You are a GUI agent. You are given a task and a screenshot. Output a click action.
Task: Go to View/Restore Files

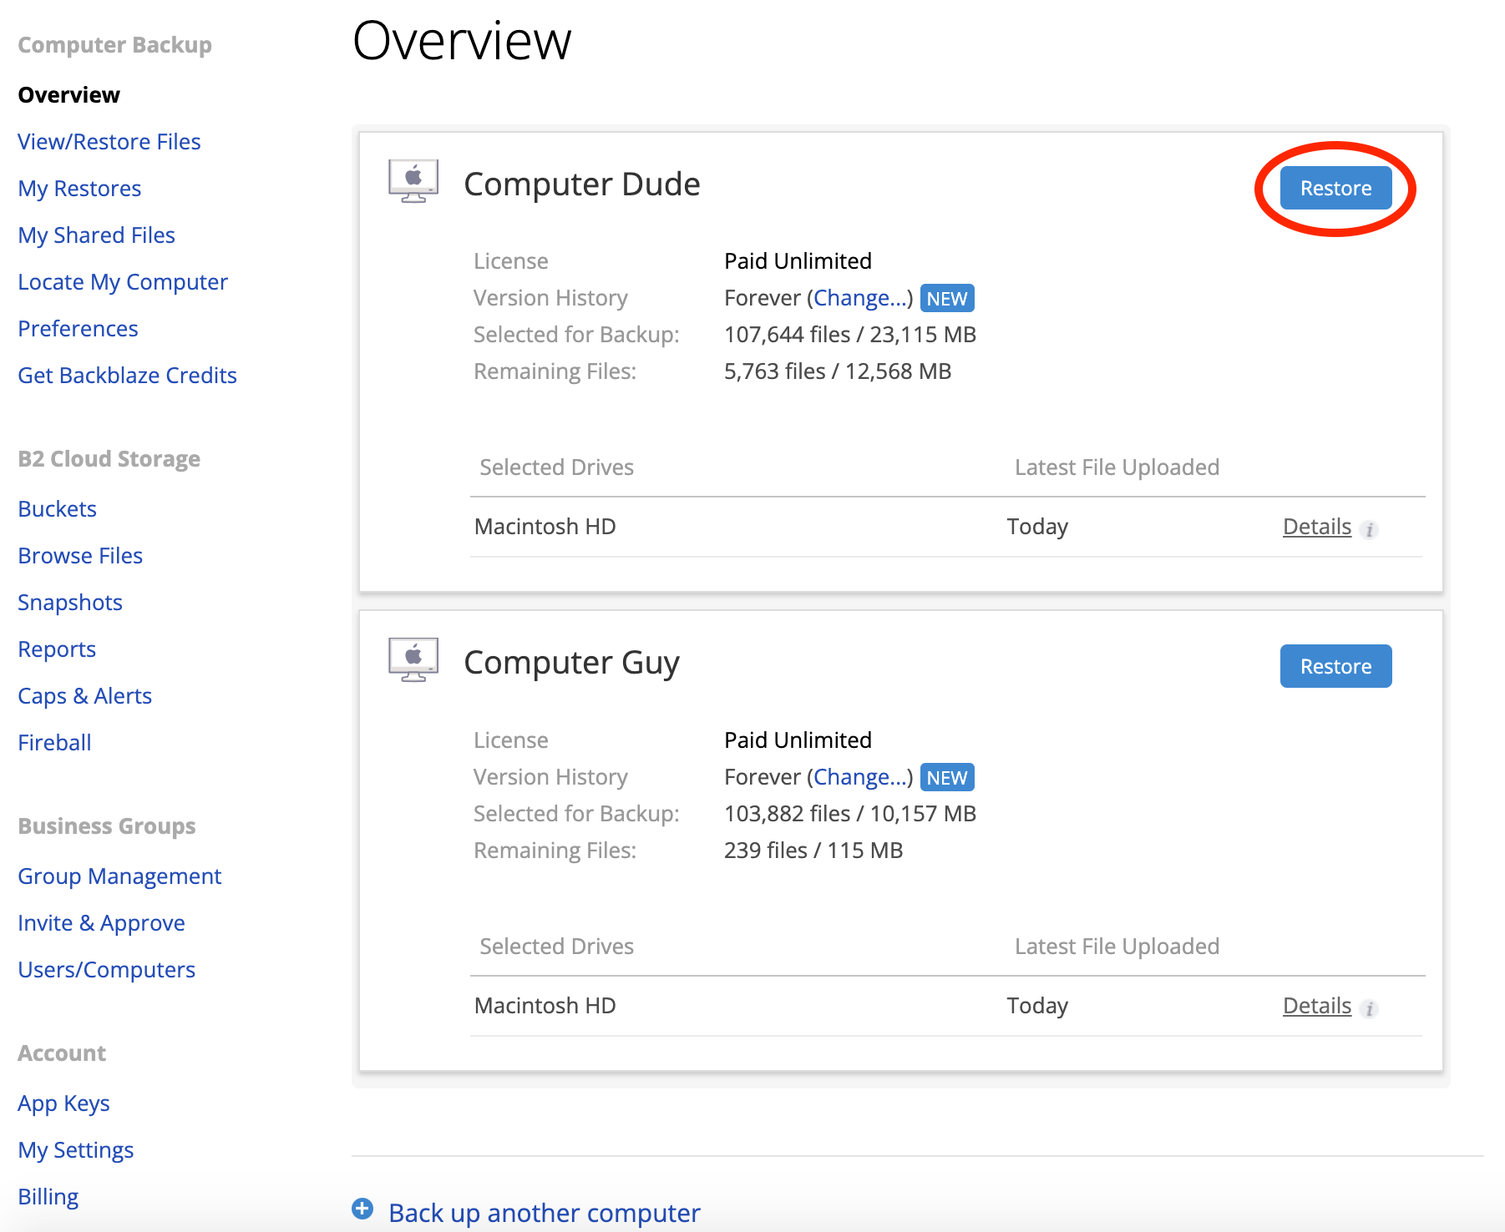coord(109,142)
